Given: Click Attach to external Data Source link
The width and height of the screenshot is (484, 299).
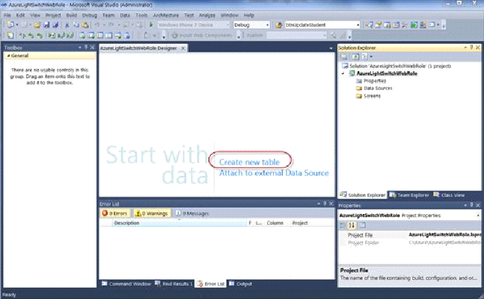Looking at the screenshot, I should pyautogui.click(x=274, y=173).
